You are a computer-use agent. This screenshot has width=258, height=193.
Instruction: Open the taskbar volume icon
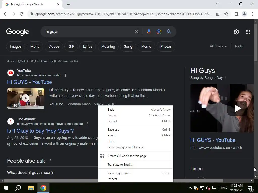208,188
